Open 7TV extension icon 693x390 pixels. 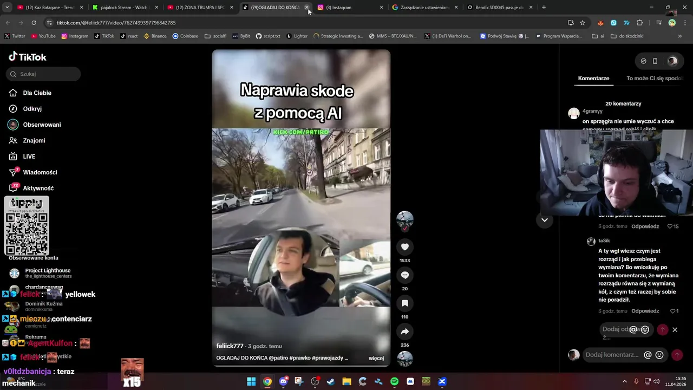click(626, 23)
